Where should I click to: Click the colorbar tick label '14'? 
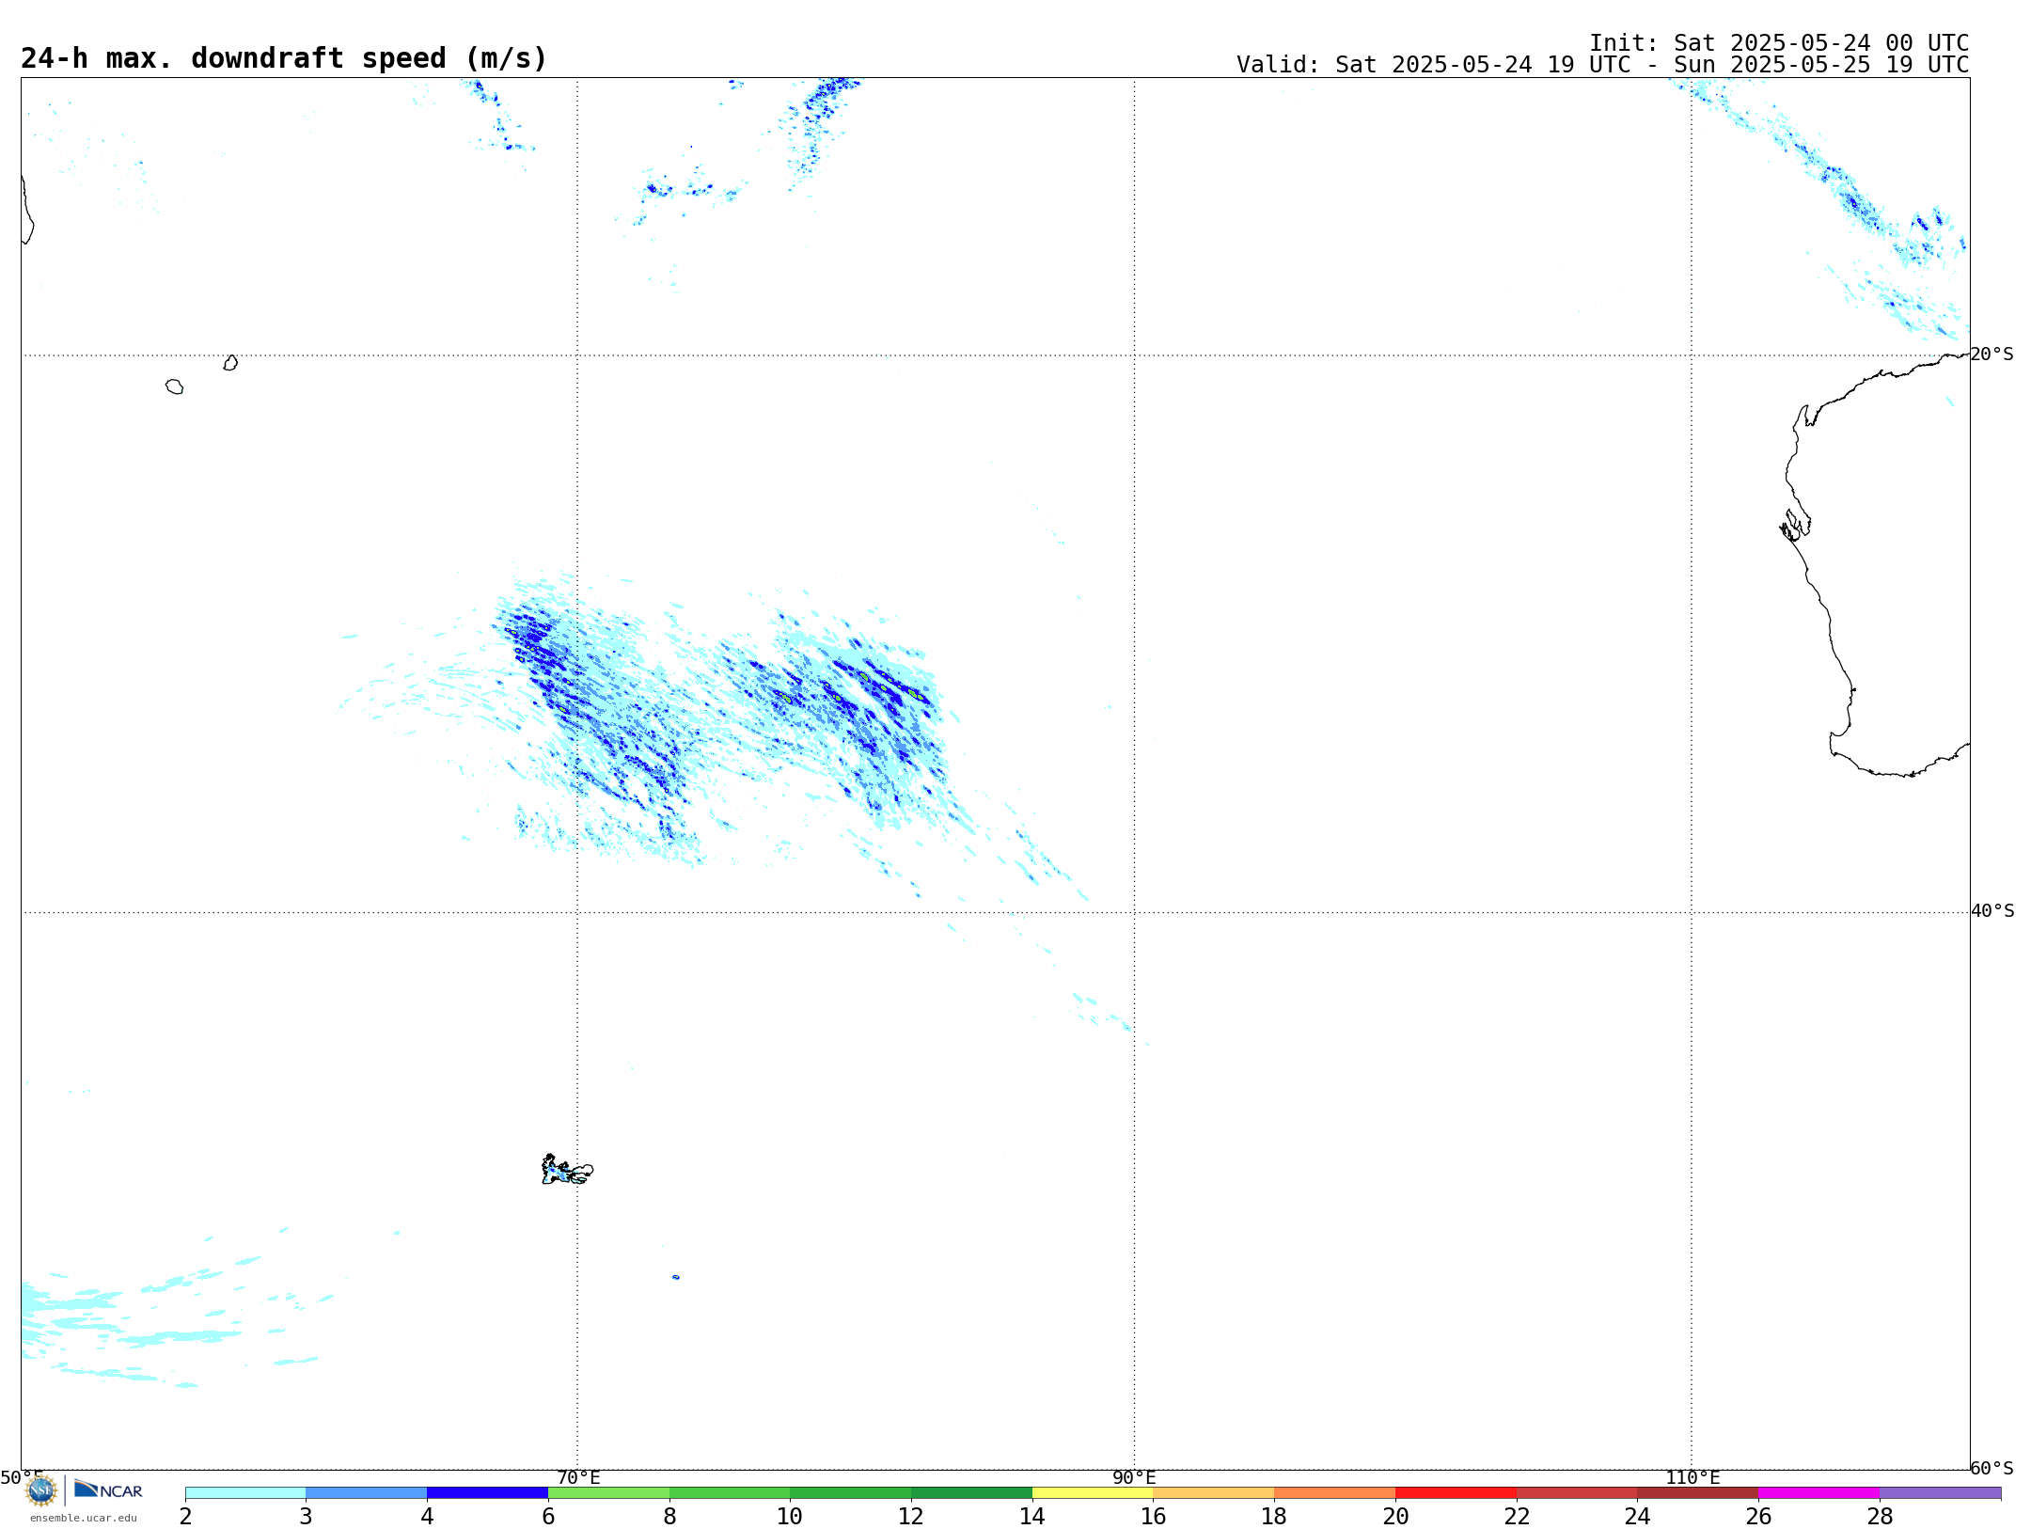(x=1032, y=1517)
